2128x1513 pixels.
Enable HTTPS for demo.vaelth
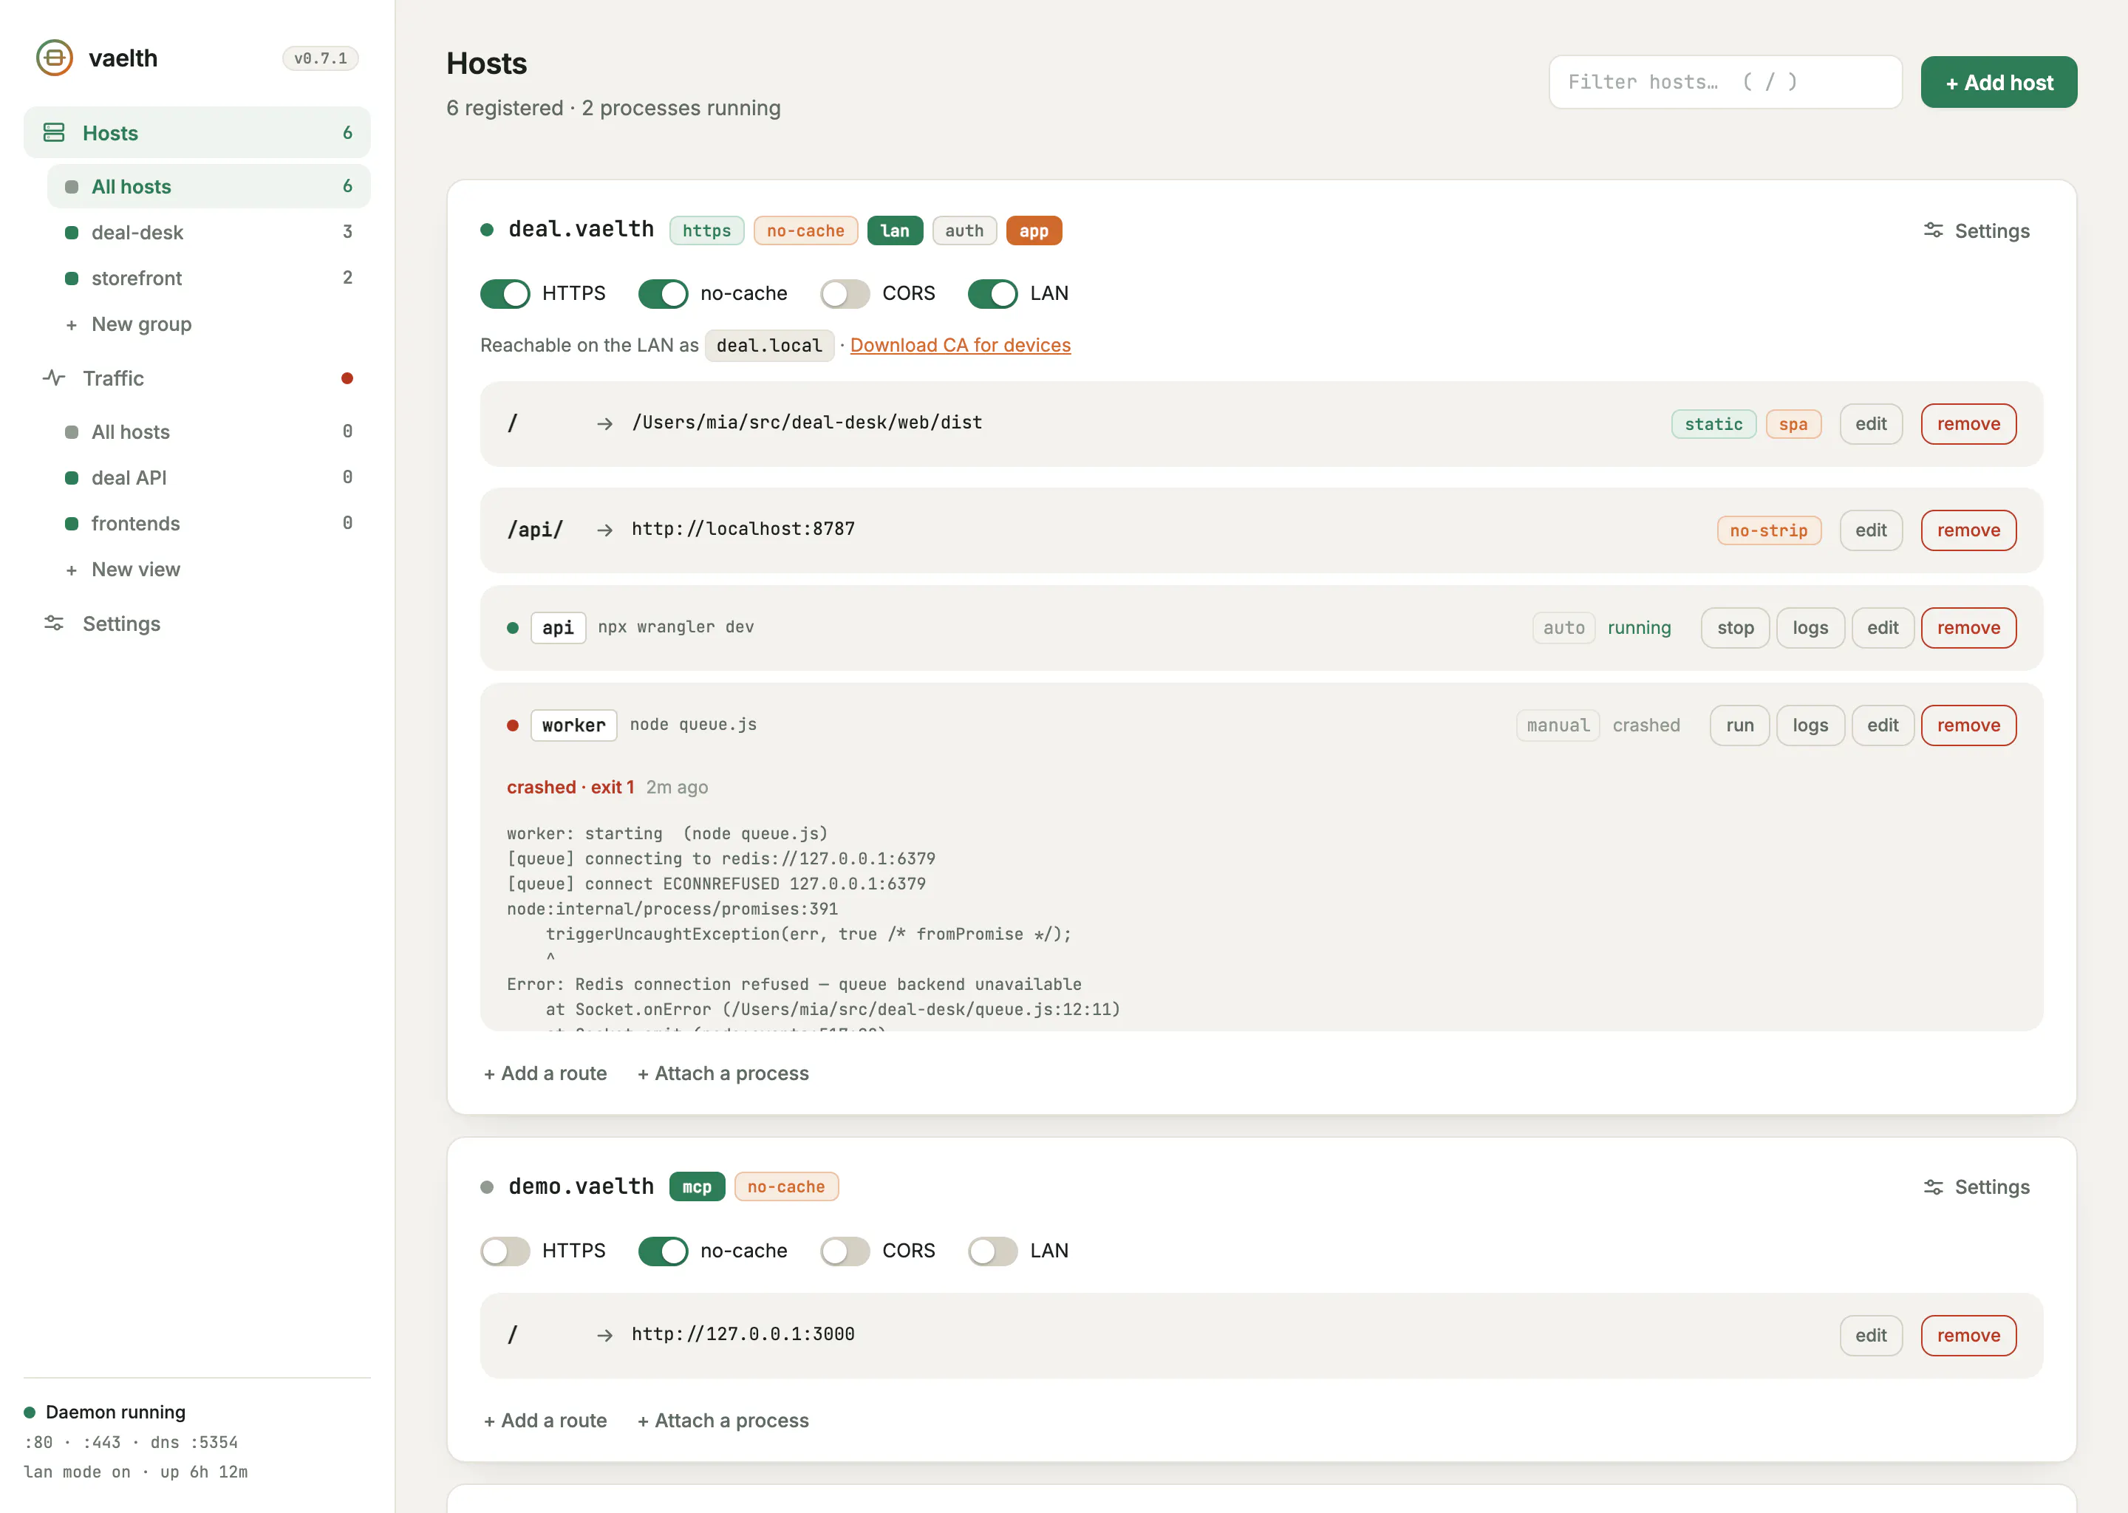505,1251
